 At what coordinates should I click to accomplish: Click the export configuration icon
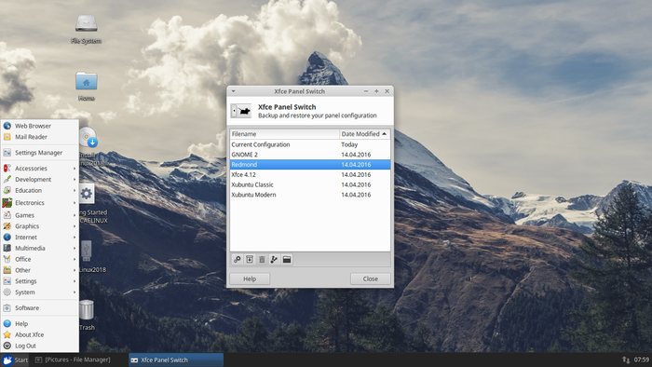[274, 259]
